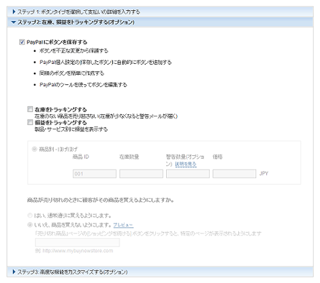The image size is (320, 283).
Task: Click the 損益をトラッキングする label text
Action: tap(61, 122)
